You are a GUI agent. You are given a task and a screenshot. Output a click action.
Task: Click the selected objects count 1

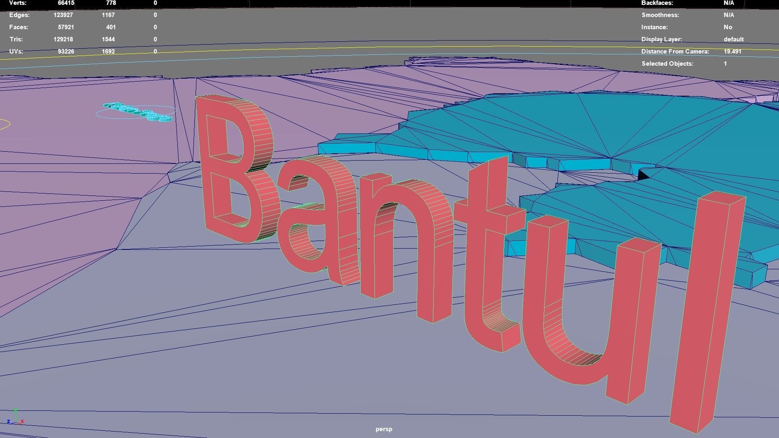pyautogui.click(x=725, y=64)
